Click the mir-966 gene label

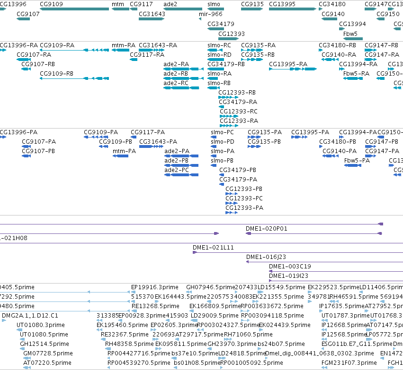[x=210, y=14]
